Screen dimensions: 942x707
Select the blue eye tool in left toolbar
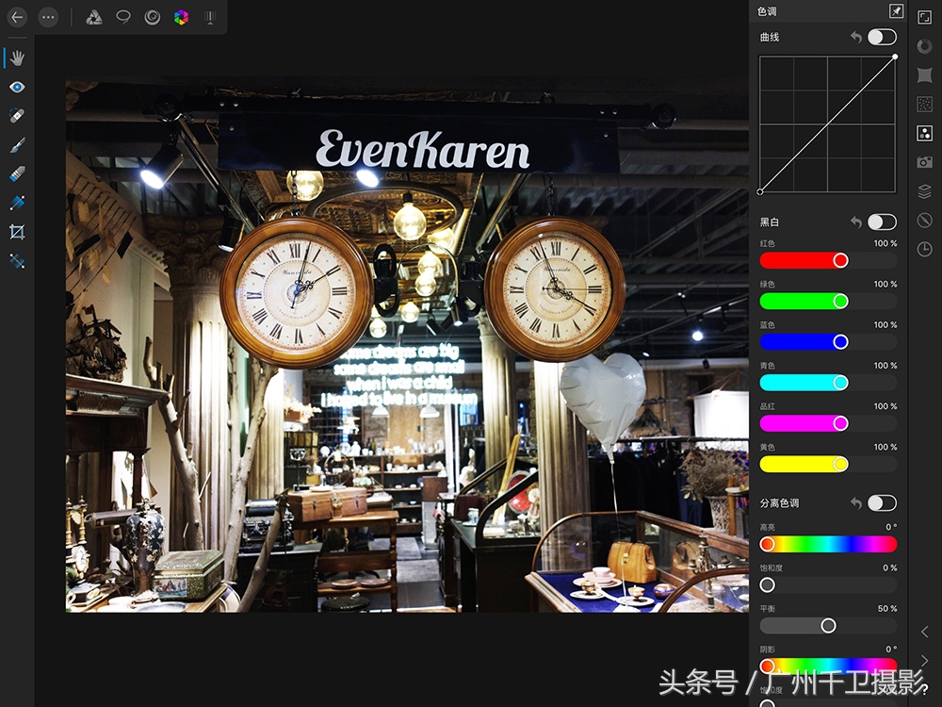[17, 88]
